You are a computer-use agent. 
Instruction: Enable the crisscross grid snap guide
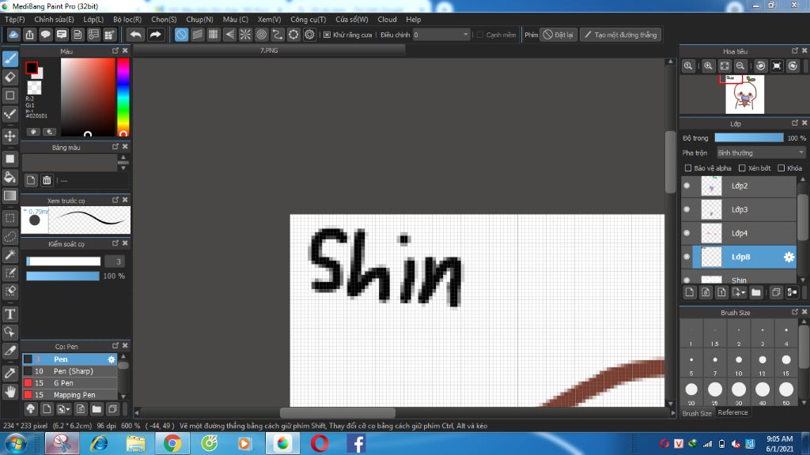pyautogui.click(x=214, y=35)
